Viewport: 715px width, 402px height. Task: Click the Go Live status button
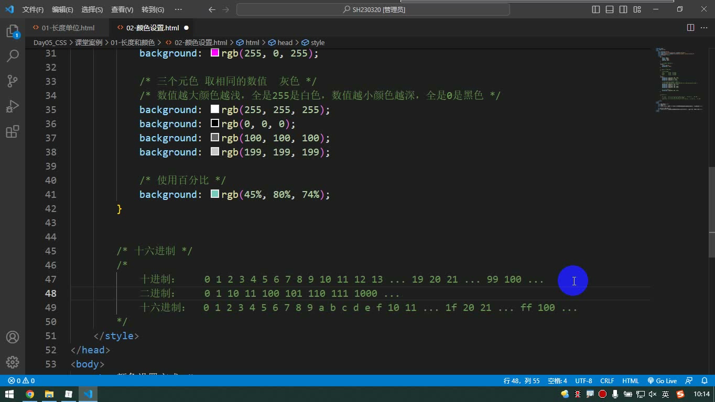tap(662, 381)
